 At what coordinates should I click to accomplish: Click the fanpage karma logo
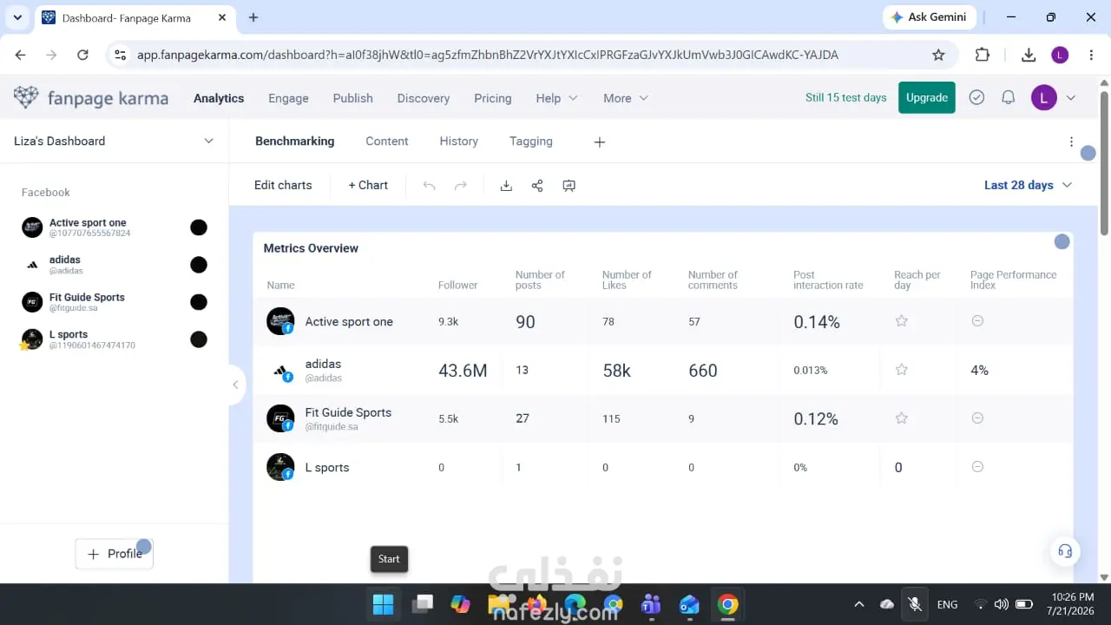click(x=91, y=98)
